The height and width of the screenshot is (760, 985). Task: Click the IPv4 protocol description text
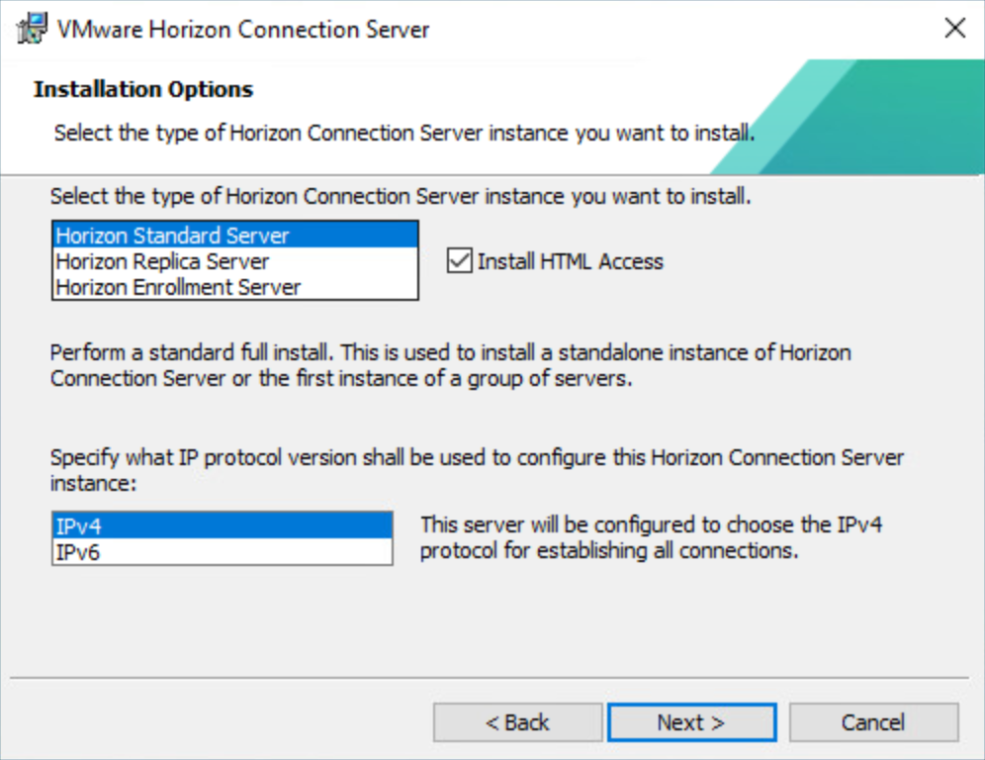tap(651, 537)
